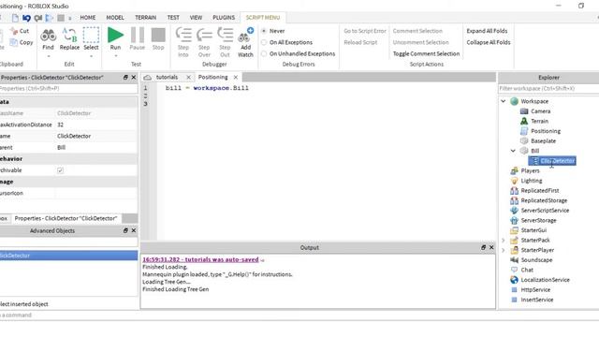Click the Step Into debugger icon
This screenshot has width=599, height=337.
(183, 36)
